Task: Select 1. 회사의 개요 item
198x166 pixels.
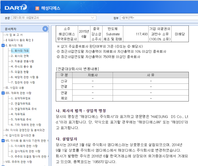Action: click(20, 51)
